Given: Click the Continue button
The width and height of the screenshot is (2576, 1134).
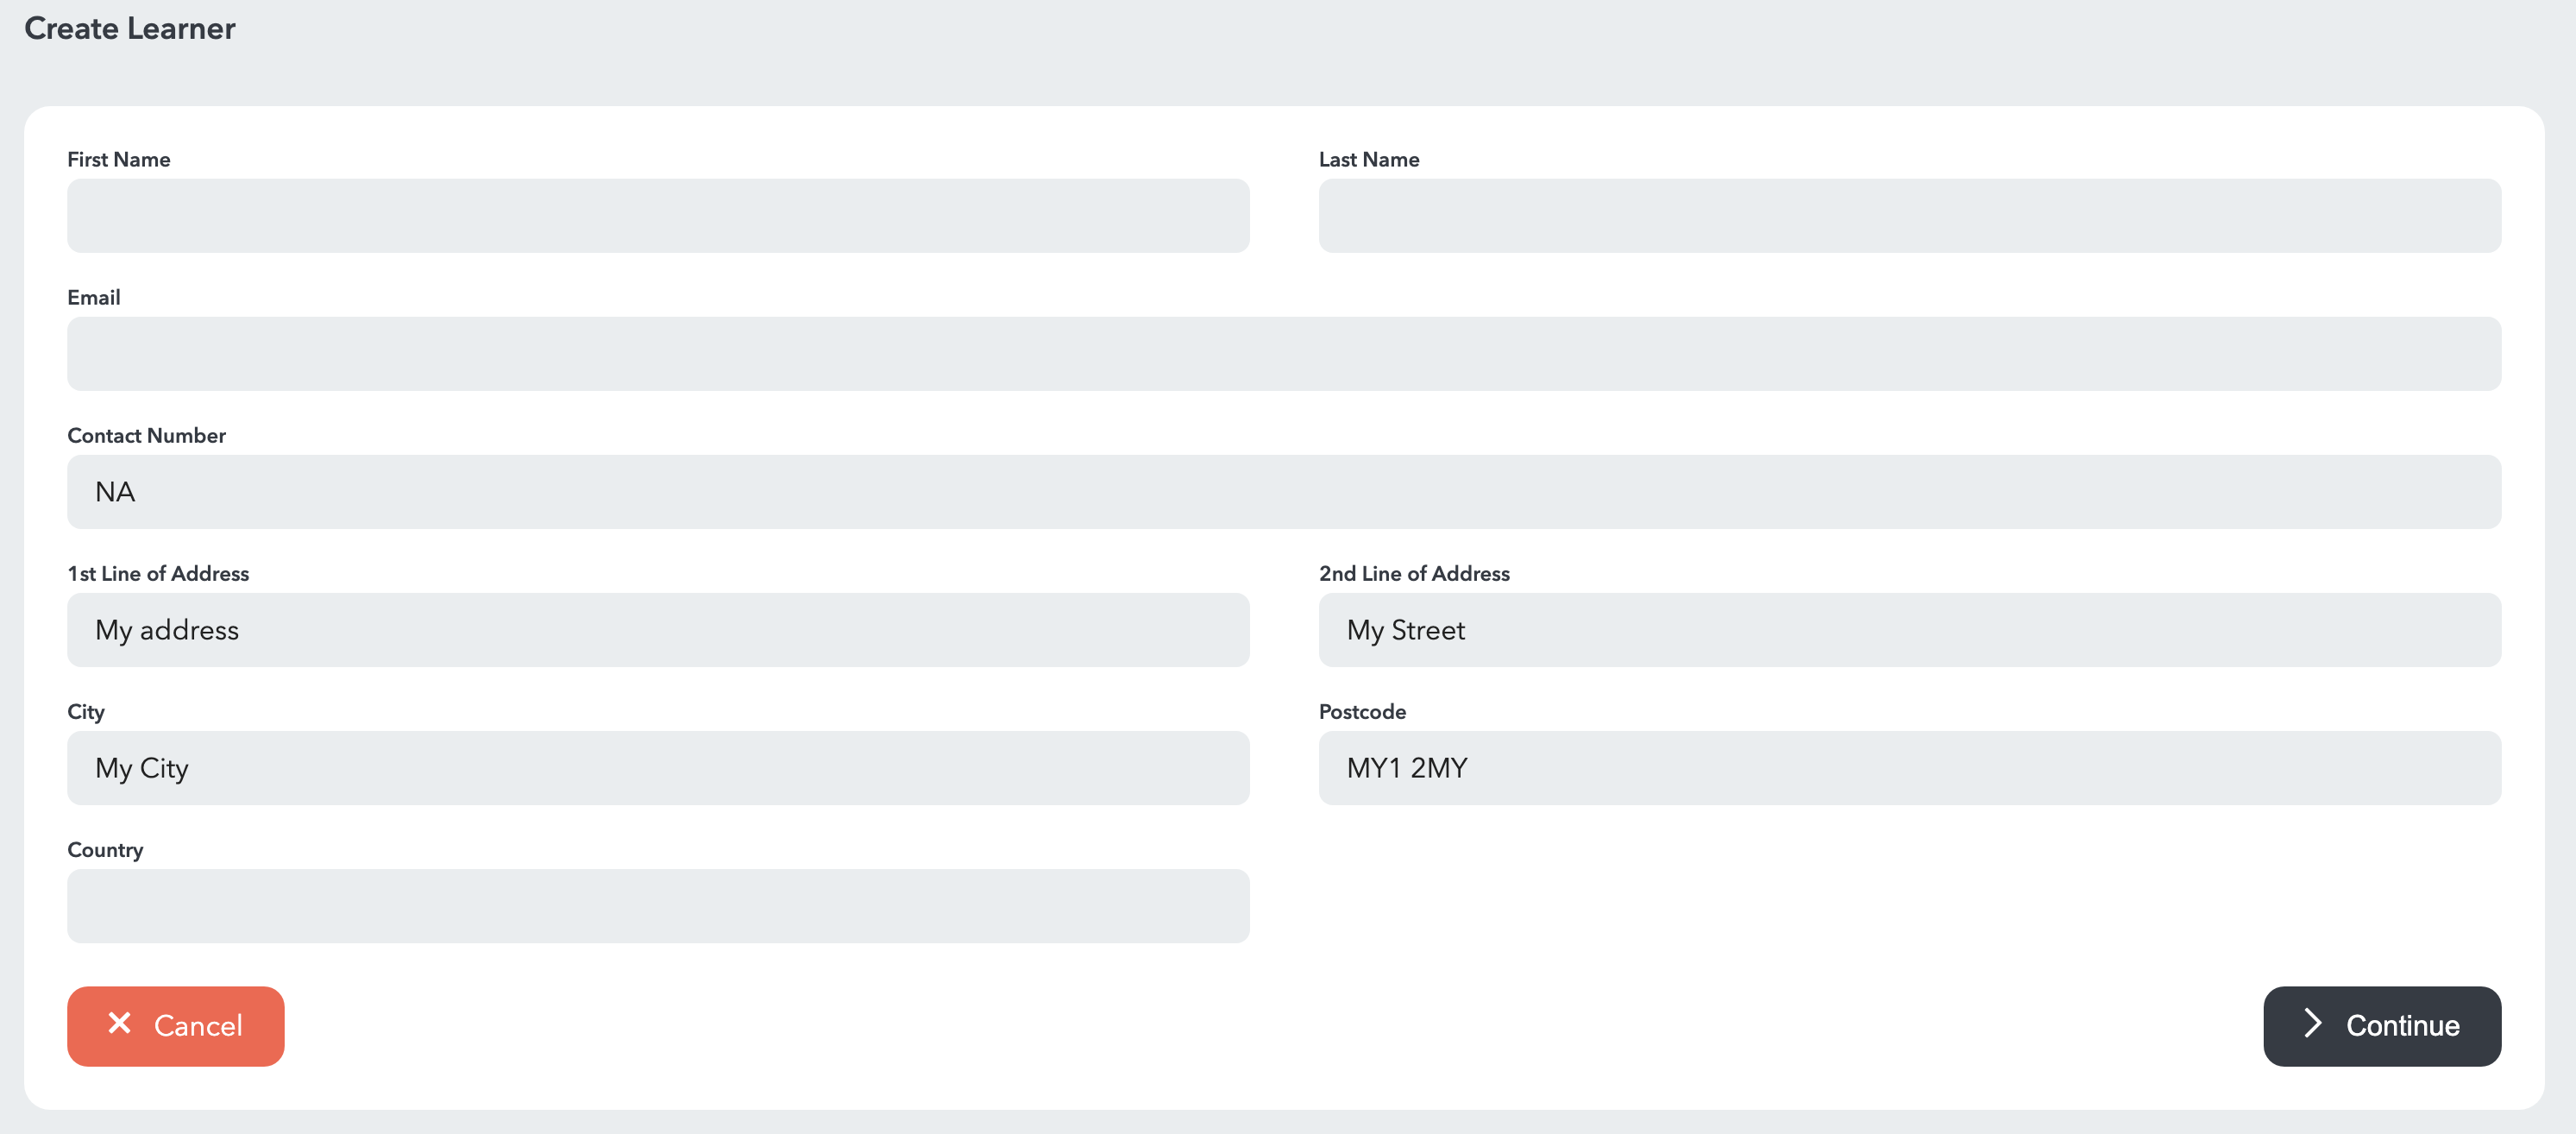Looking at the screenshot, I should pos(2382,1025).
